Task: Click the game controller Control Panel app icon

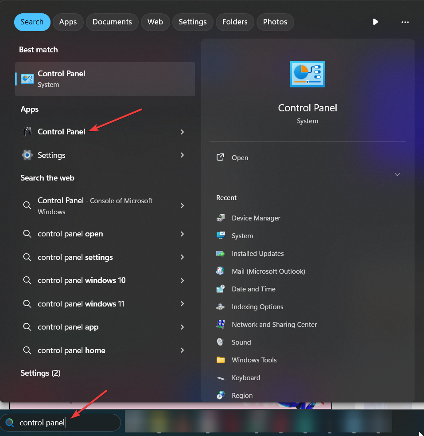Action: tap(27, 132)
